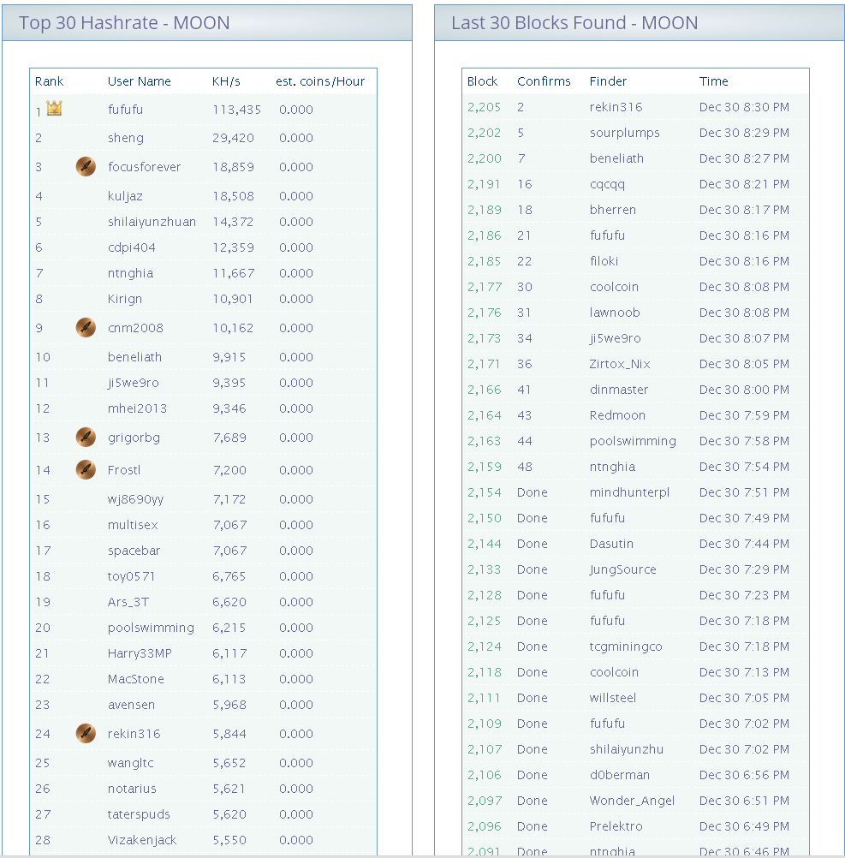Select user name multisex

[x=133, y=525]
